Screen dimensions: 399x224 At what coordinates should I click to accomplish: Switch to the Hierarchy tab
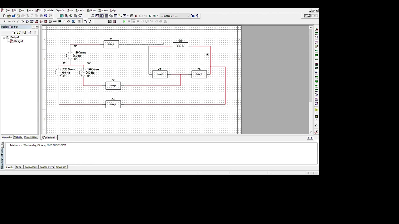(x=7, y=137)
